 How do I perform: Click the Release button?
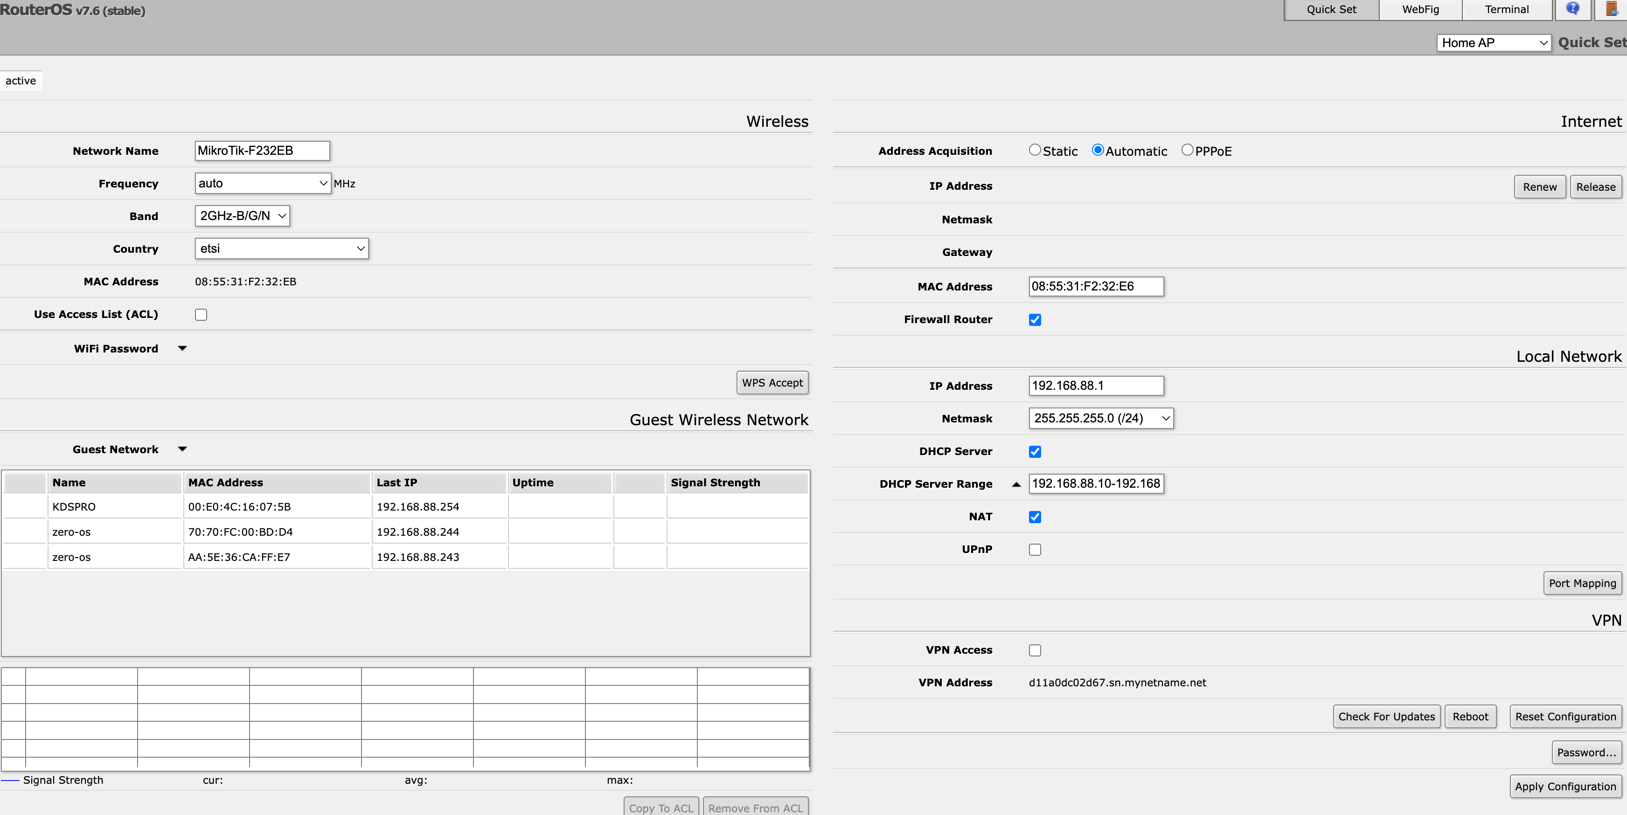[x=1595, y=187]
